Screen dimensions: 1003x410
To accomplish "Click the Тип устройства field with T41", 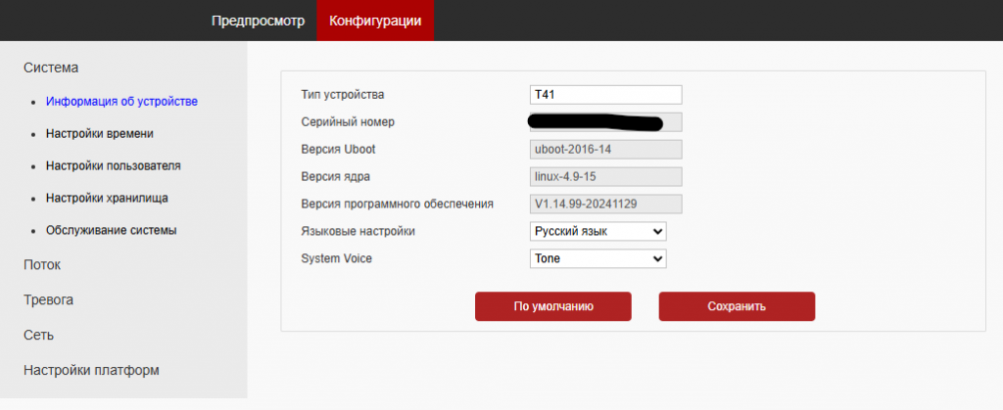I will point(605,95).
